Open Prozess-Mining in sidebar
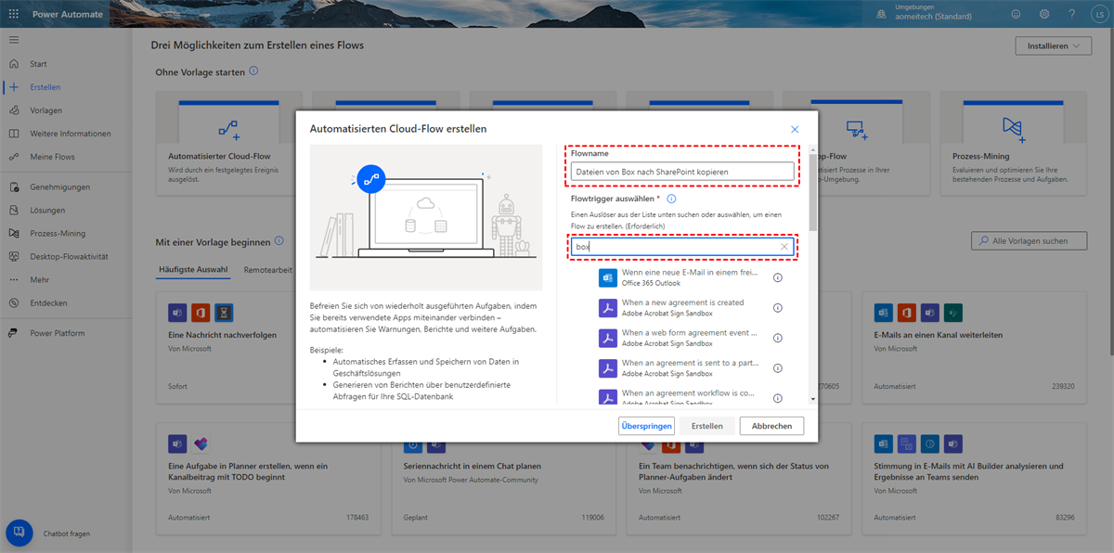1114x553 pixels. (x=58, y=233)
